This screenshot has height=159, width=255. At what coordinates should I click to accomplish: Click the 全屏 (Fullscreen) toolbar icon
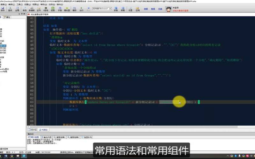point(17,9)
